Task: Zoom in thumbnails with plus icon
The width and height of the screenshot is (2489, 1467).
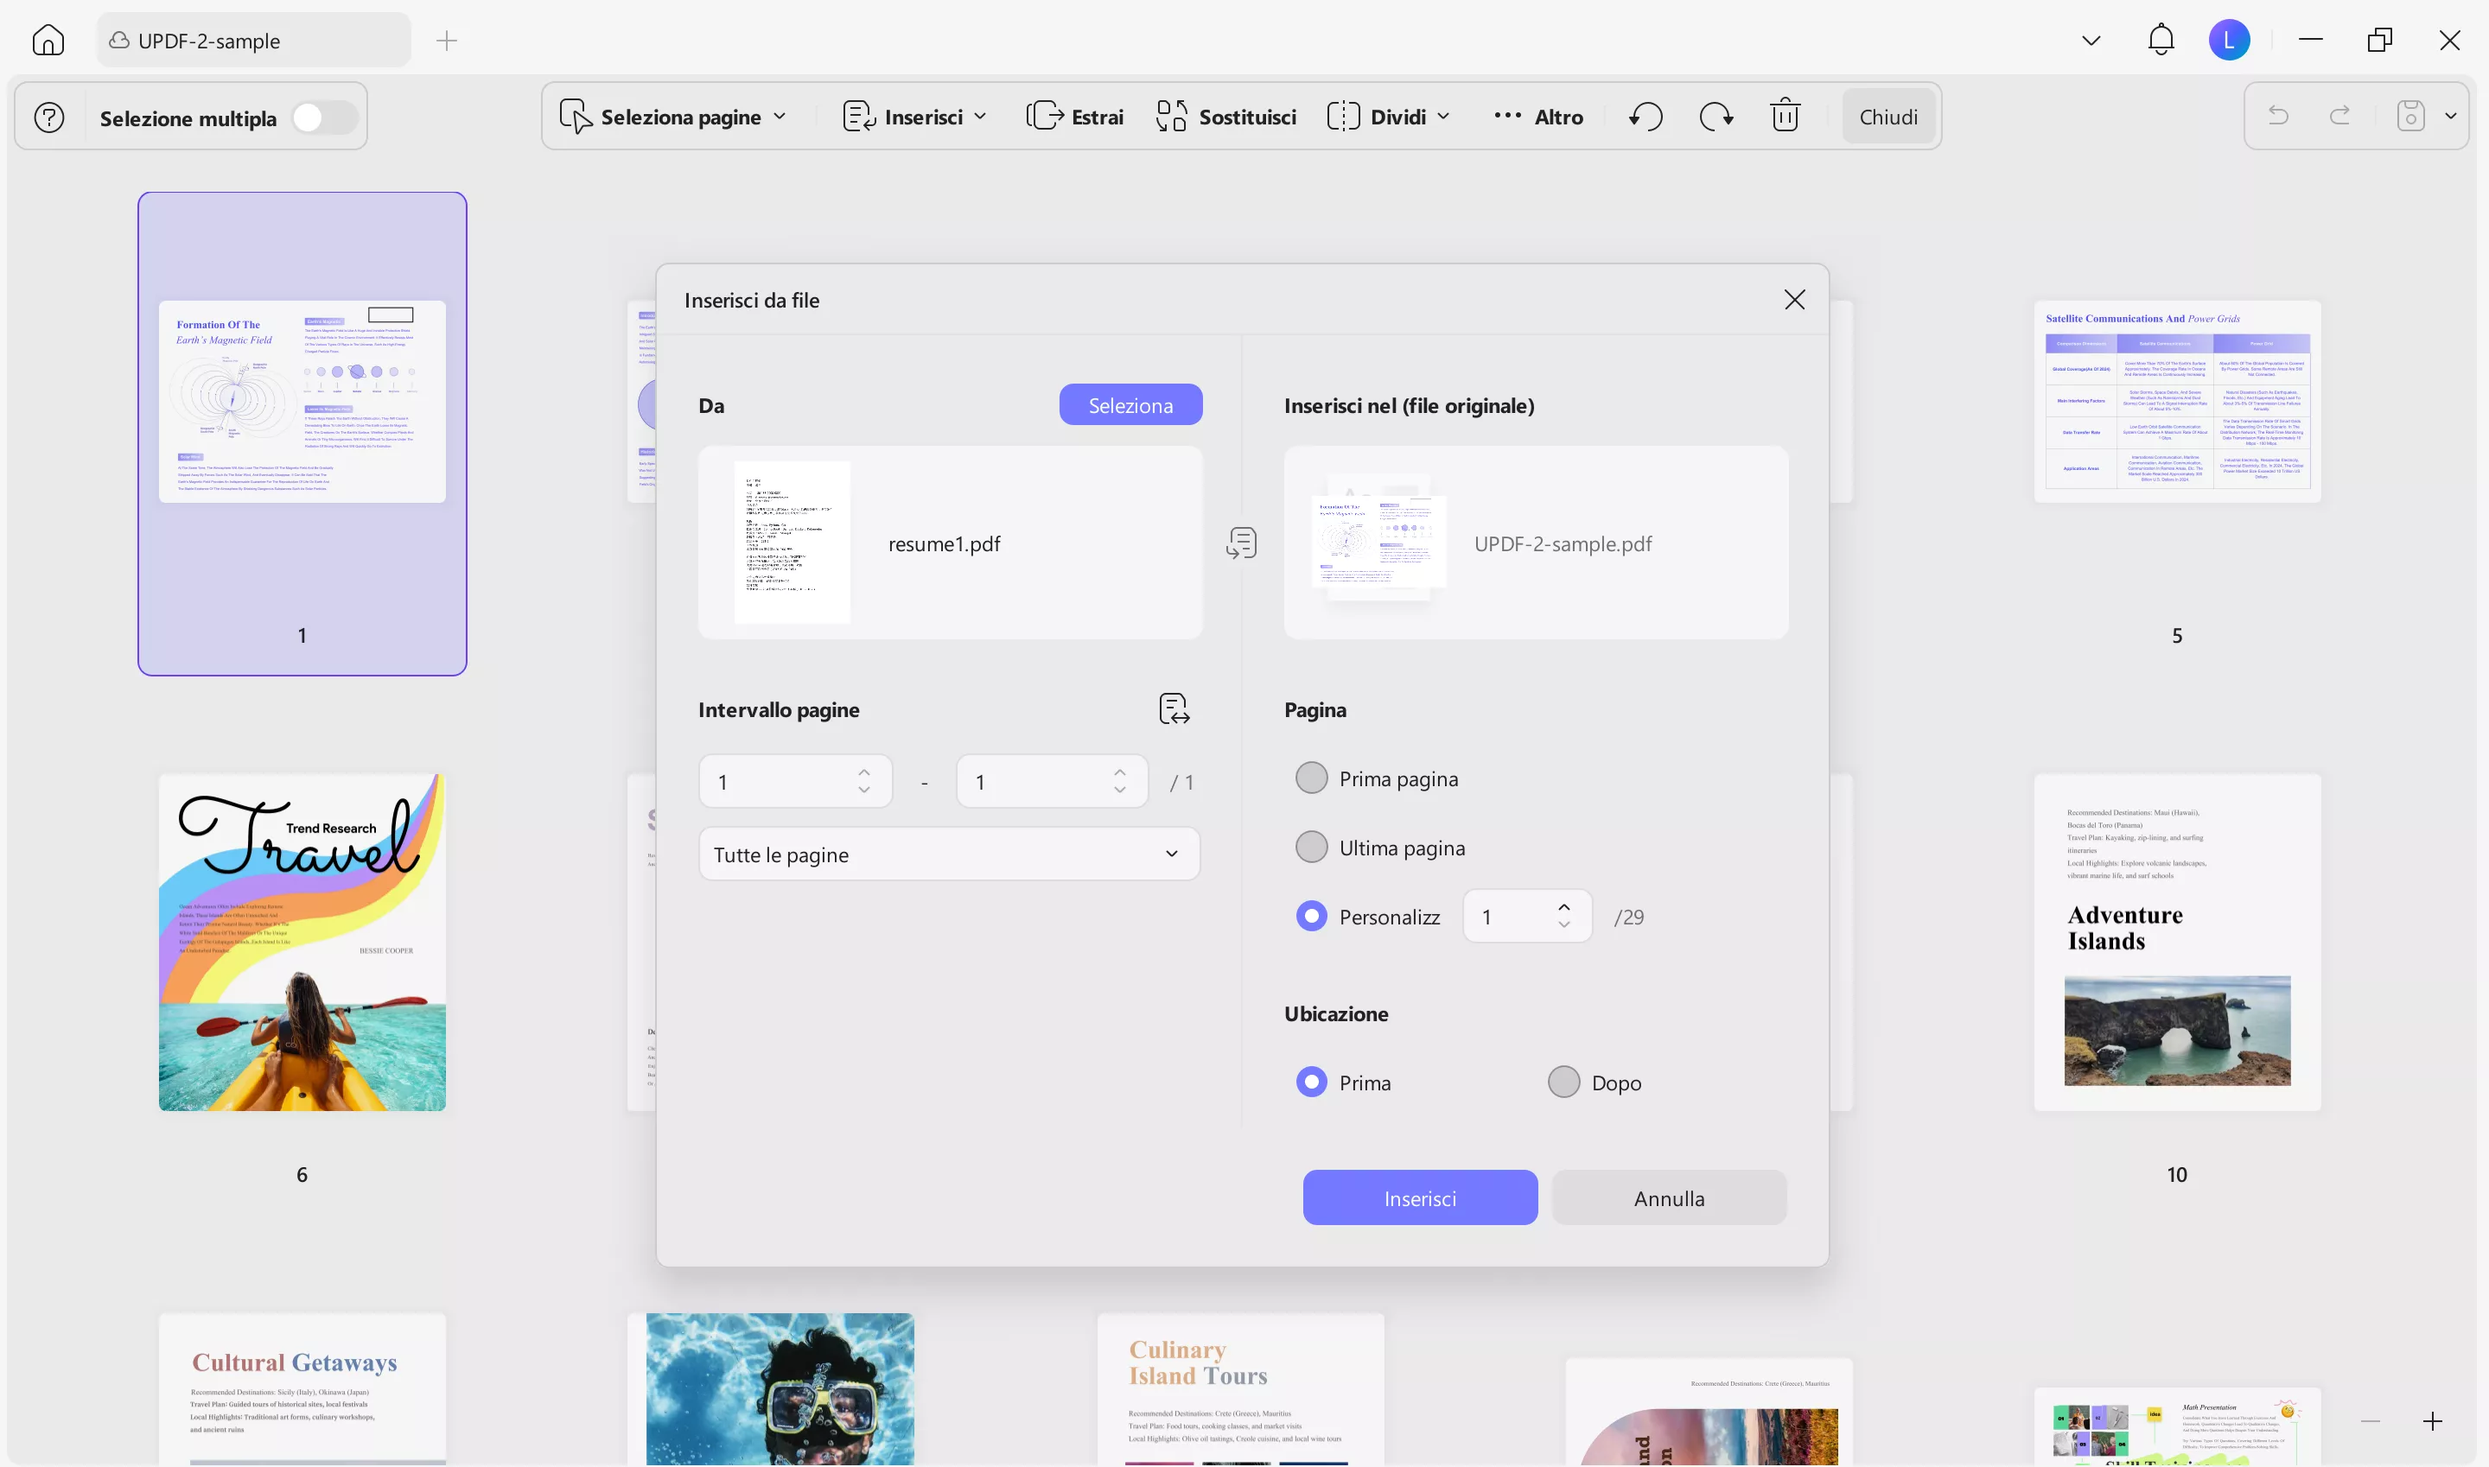Action: coord(2433,1421)
